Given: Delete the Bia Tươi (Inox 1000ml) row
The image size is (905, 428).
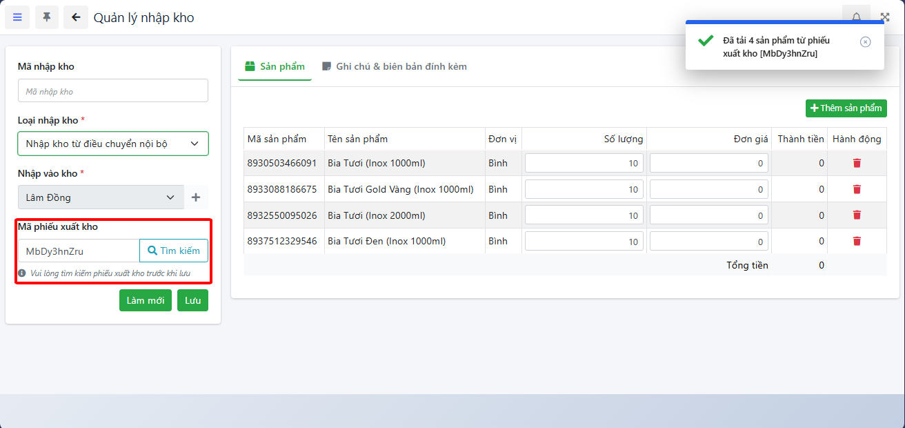Looking at the screenshot, I should [857, 163].
